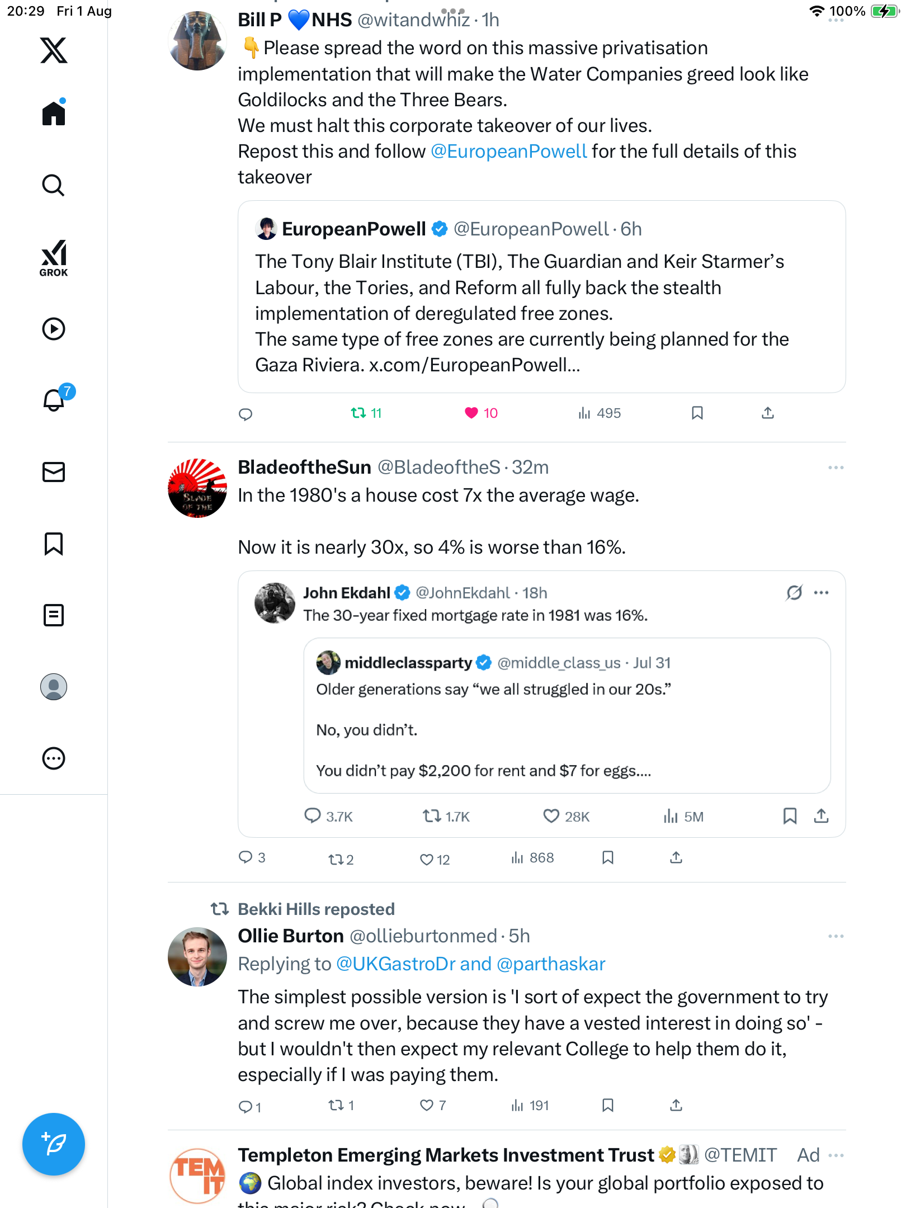Open Grok from the sidebar

click(54, 258)
